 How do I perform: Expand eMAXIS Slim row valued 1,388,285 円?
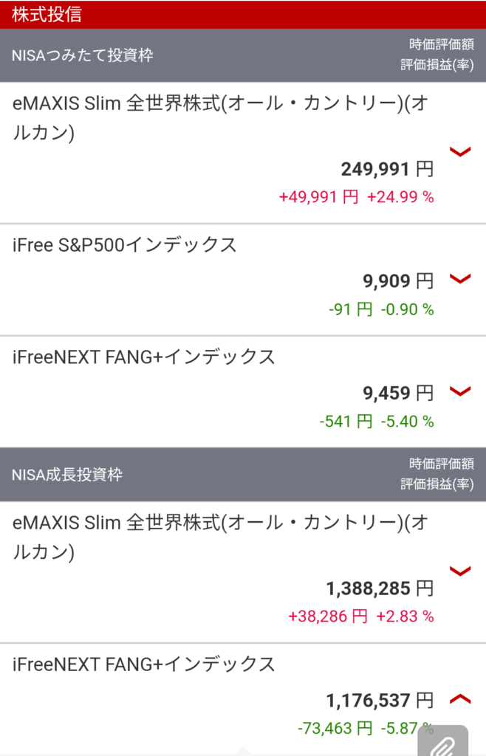pyautogui.click(x=460, y=571)
